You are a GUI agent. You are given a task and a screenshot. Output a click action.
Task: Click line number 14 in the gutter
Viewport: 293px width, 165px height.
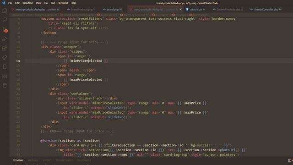pos(18,61)
